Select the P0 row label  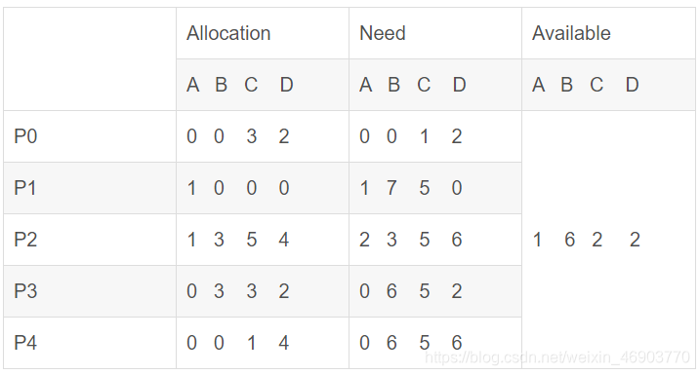click(25, 136)
